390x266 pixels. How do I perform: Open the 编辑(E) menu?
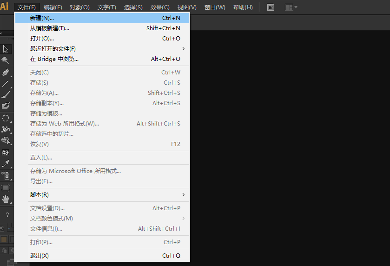coord(53,7)
